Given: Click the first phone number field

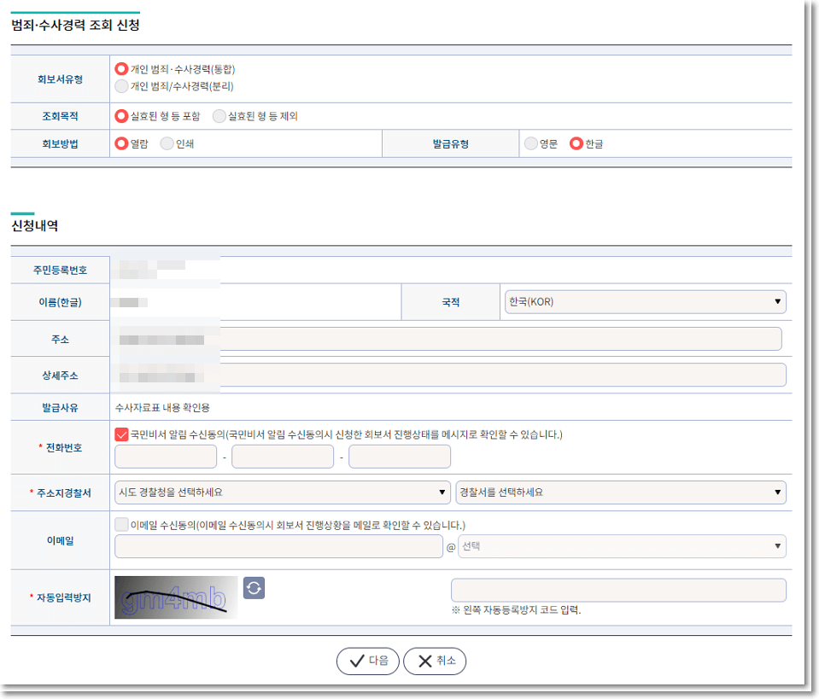Looking at the screenshot, I should [166, 457].
